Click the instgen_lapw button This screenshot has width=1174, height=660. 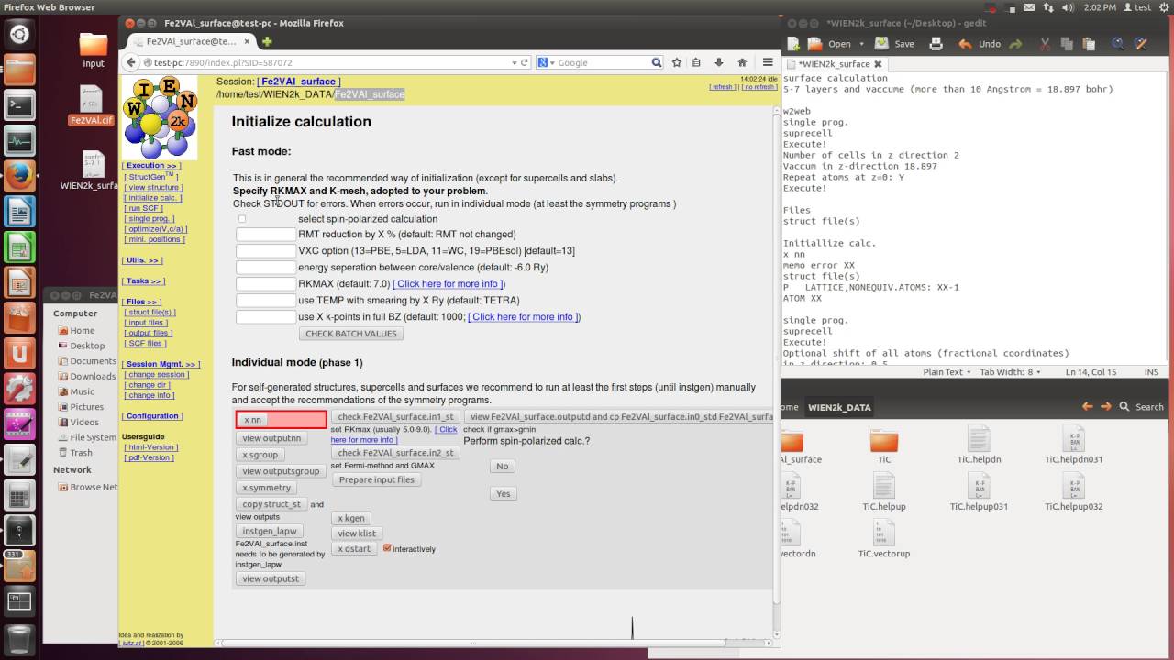(270, 531)
